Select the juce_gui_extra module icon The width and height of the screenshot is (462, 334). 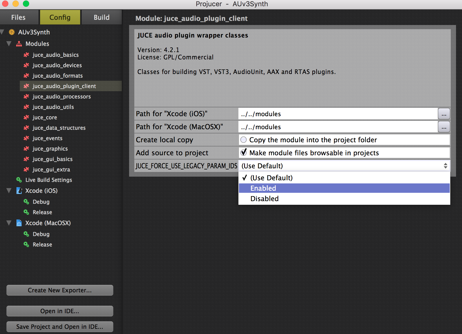coord(26,169)
